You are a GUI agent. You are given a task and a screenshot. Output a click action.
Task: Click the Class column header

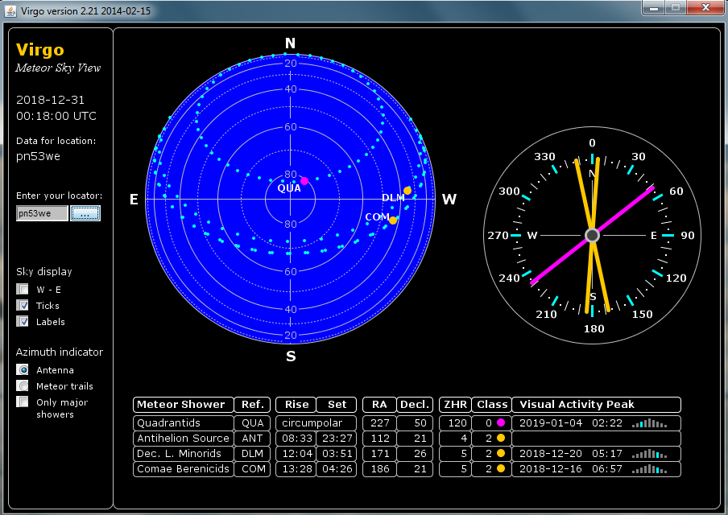492,405
